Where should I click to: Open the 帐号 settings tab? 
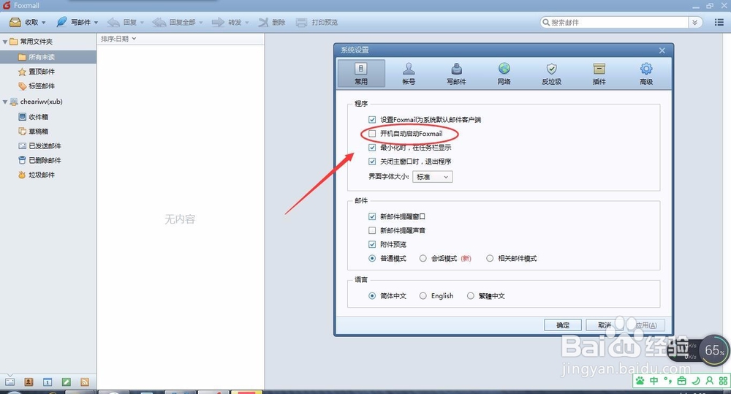pyautogui.click(x=409, y=73)
